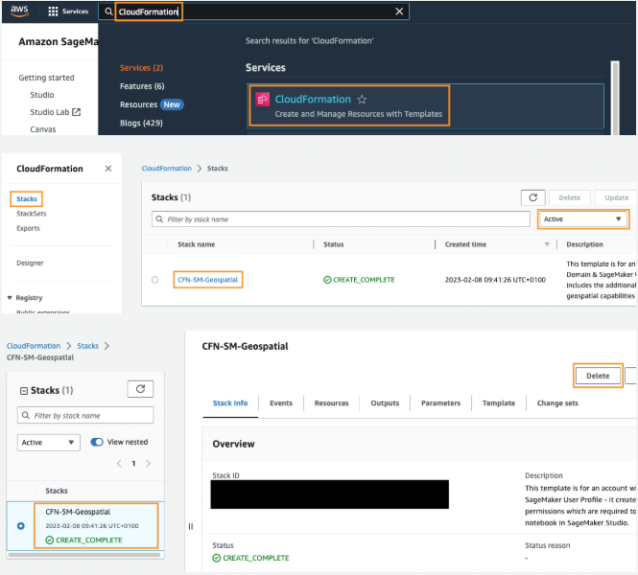Refresh the Stacks table with refresh icon
638x575 pixels.
click(x=533, y=197)
